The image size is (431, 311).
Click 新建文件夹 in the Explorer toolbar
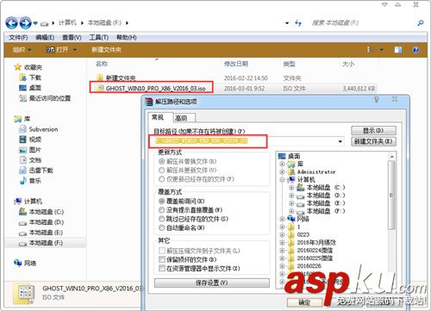coord(106,50)
